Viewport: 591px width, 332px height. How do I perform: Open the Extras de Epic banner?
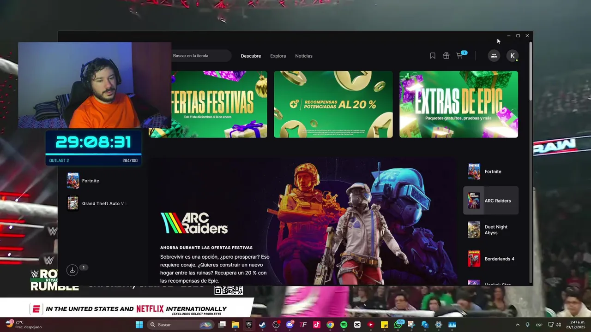pos(458,104)
